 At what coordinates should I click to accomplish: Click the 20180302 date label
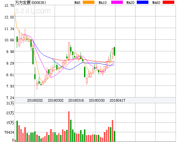[x=56, y=100]
